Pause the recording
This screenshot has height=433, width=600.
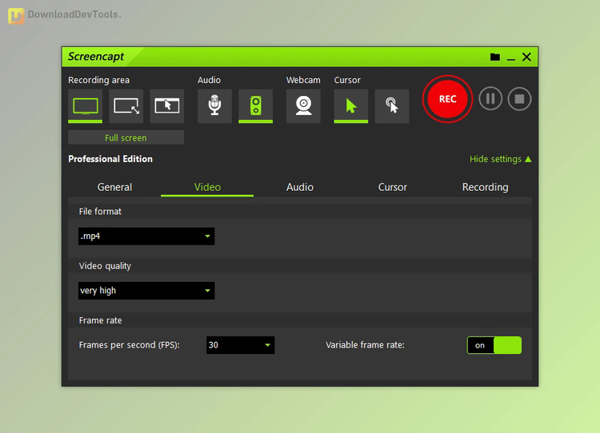pos(490,99)
